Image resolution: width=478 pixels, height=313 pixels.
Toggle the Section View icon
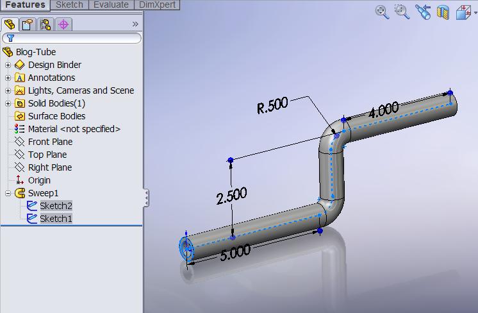pyautogui.click(x=442, y=12)
